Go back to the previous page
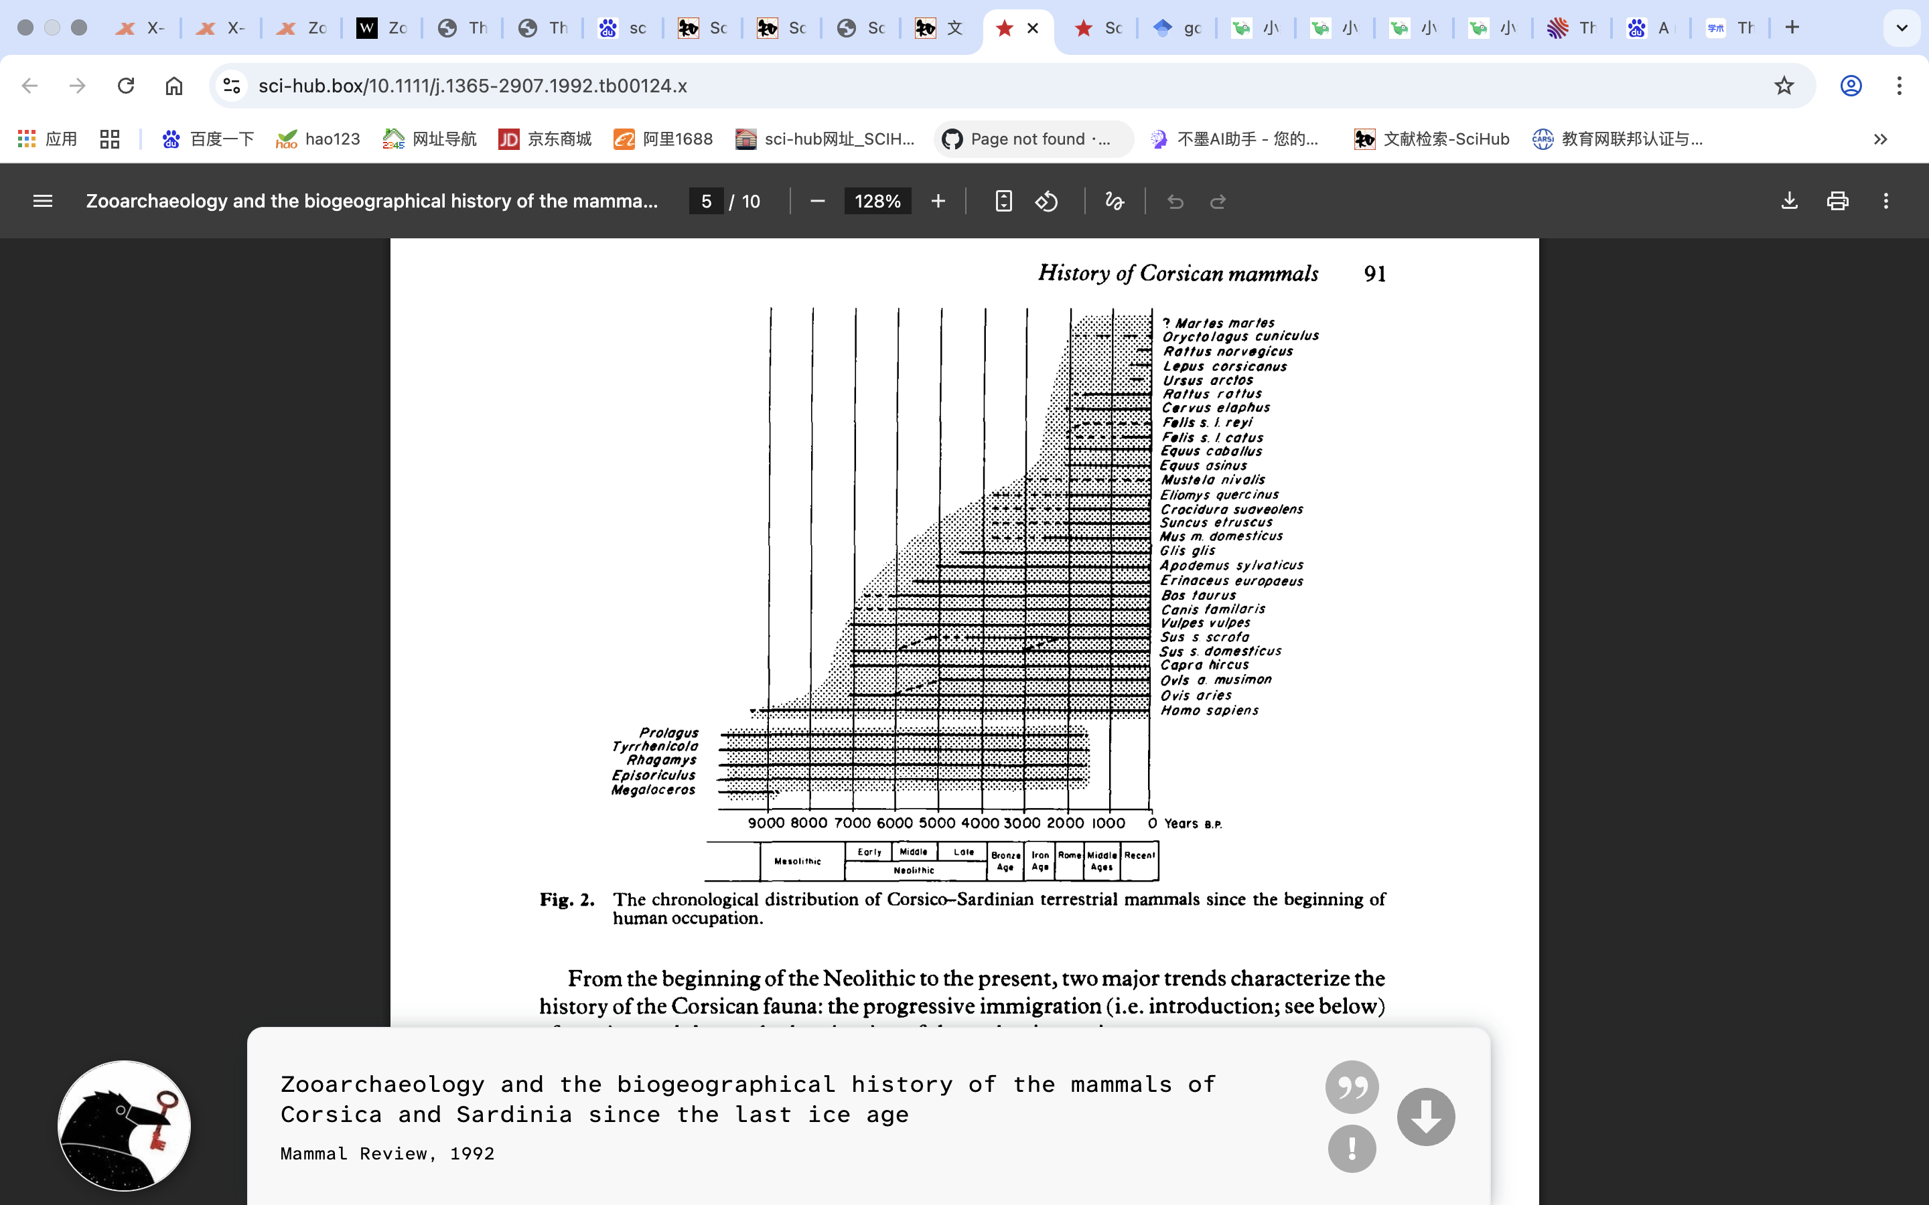 (x=29, y=85)
